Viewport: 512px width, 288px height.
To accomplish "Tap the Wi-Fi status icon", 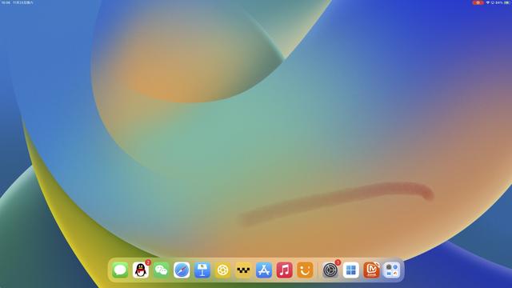I will click(x=488, y=2).
